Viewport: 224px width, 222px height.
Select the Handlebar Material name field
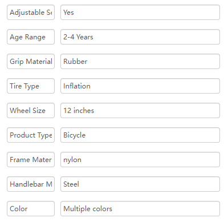point(31,184)
